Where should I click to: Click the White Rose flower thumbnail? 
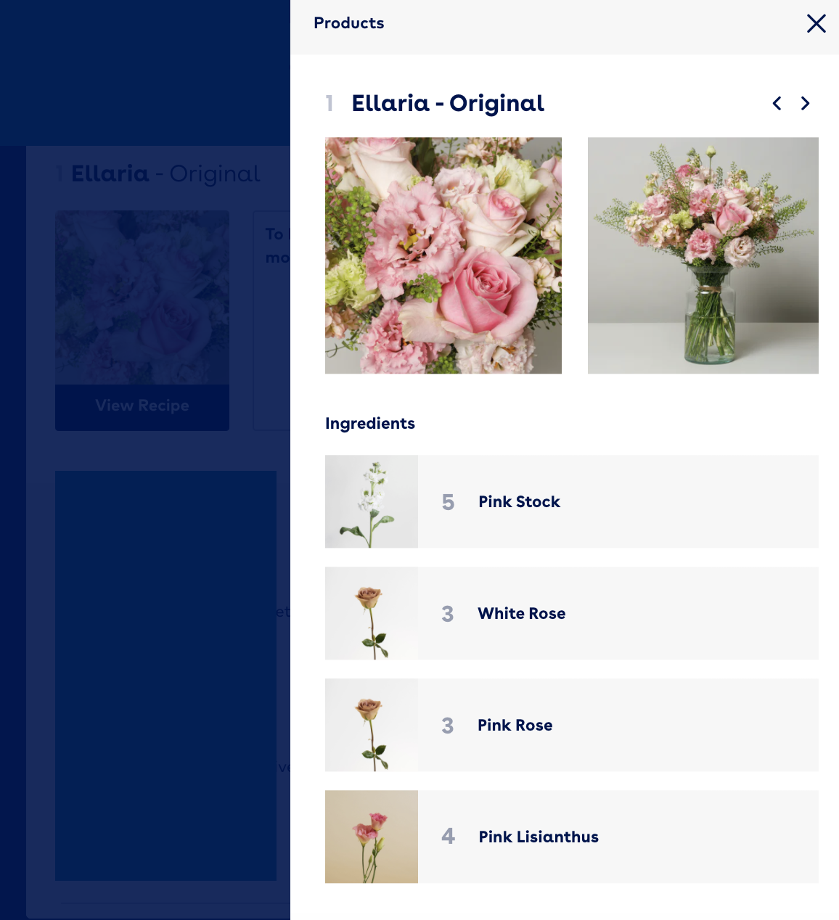click(x=372, y=613)
